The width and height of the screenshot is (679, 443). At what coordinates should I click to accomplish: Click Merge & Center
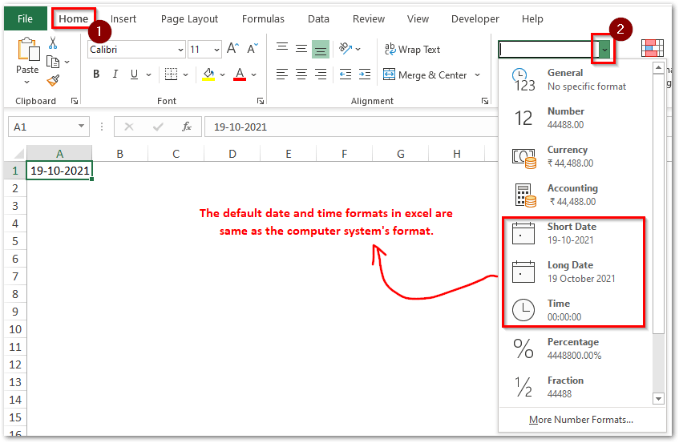425,75
